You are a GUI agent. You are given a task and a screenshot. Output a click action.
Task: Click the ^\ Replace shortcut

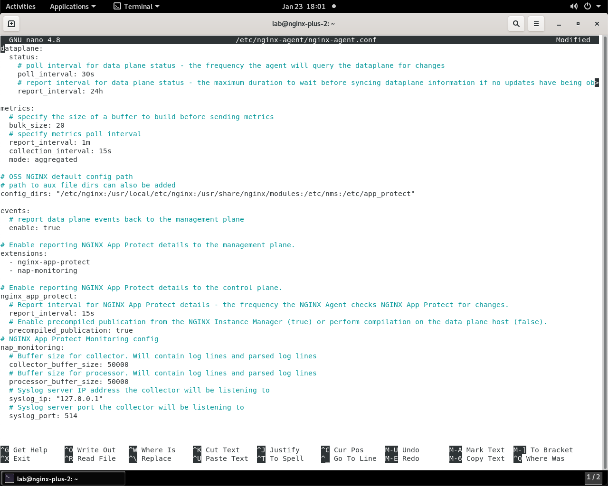pyautogui.click(x=150, y=458)
